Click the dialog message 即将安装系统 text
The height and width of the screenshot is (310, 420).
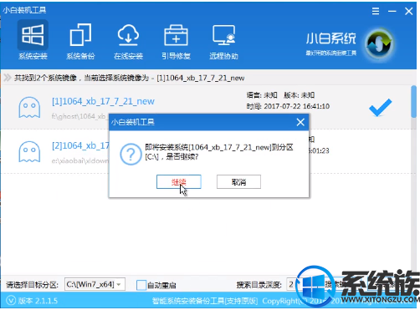(219, 151)
